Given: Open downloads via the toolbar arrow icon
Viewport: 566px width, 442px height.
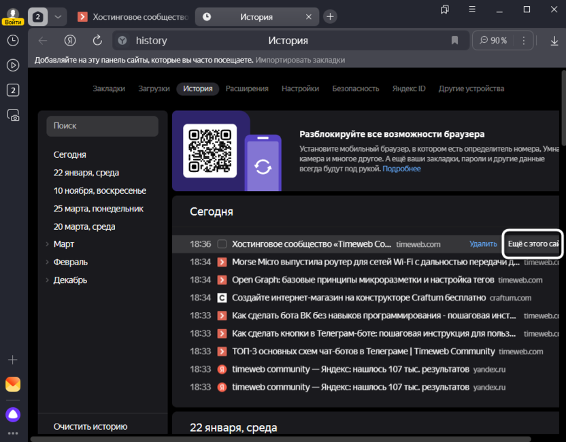Looking at the screenshot, I should click(554, 41).
